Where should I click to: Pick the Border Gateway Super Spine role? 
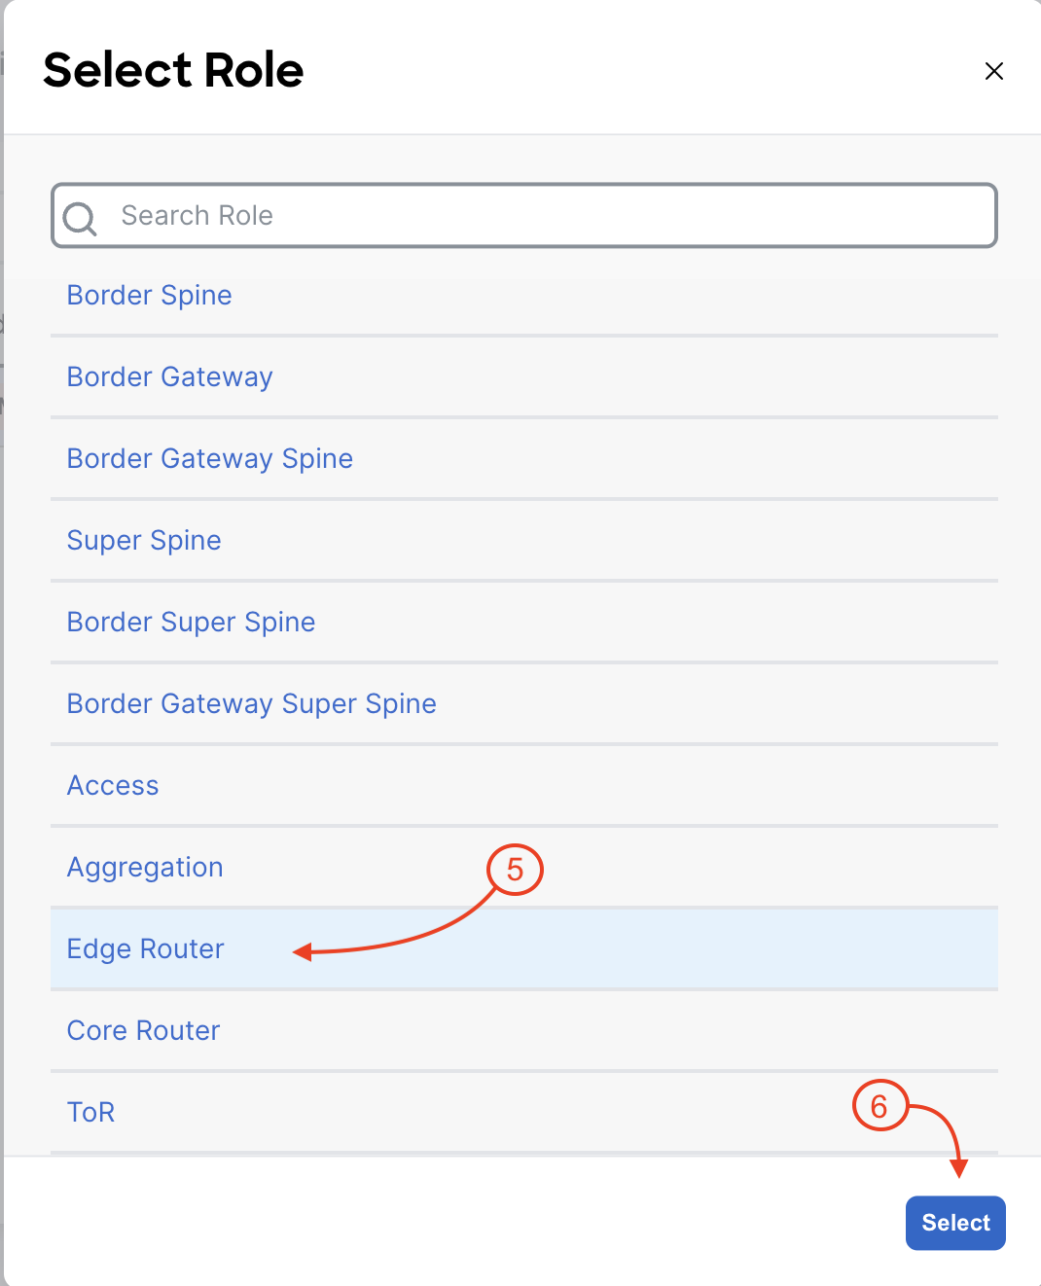(x=524, y=703)
